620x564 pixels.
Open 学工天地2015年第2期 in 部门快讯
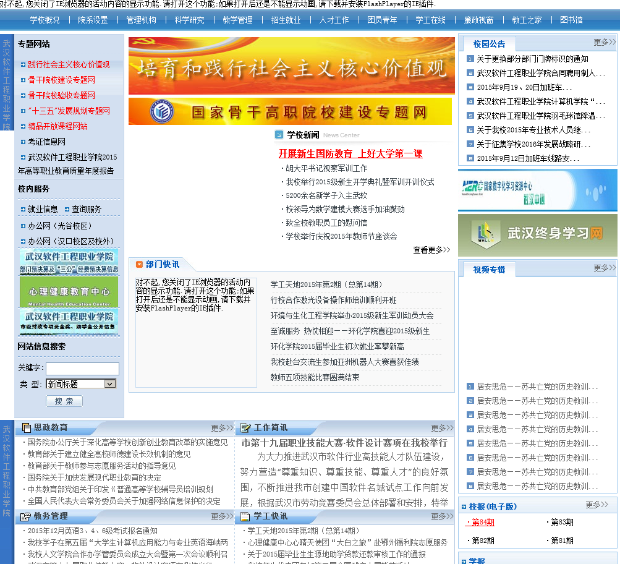click(326, 284)
